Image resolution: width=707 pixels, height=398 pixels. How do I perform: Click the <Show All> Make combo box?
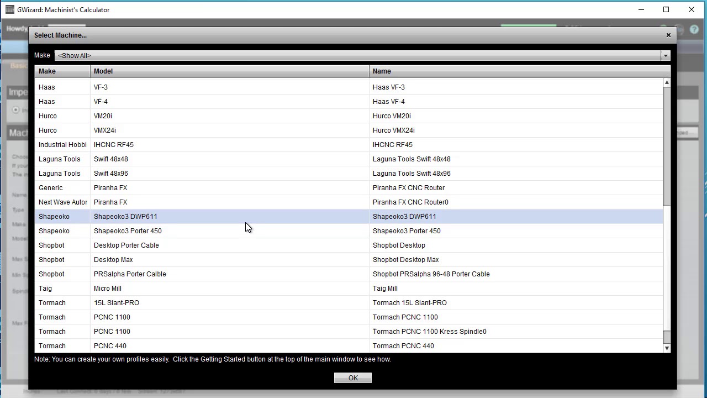[362, 55]
